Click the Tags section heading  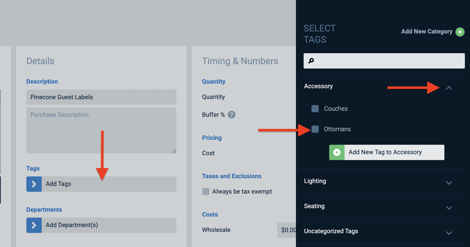pos(33,169)
